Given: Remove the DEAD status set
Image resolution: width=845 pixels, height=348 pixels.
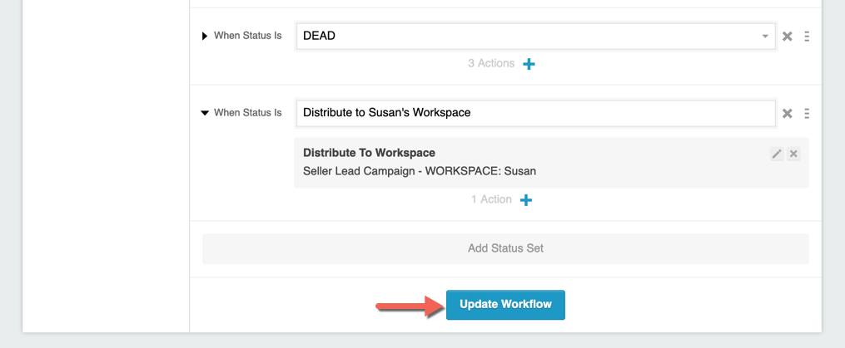Looking at the screenshot, I should click(x=788, y=36).
